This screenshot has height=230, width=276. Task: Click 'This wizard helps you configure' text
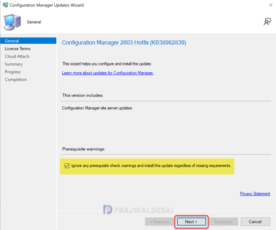click(107, 64)
